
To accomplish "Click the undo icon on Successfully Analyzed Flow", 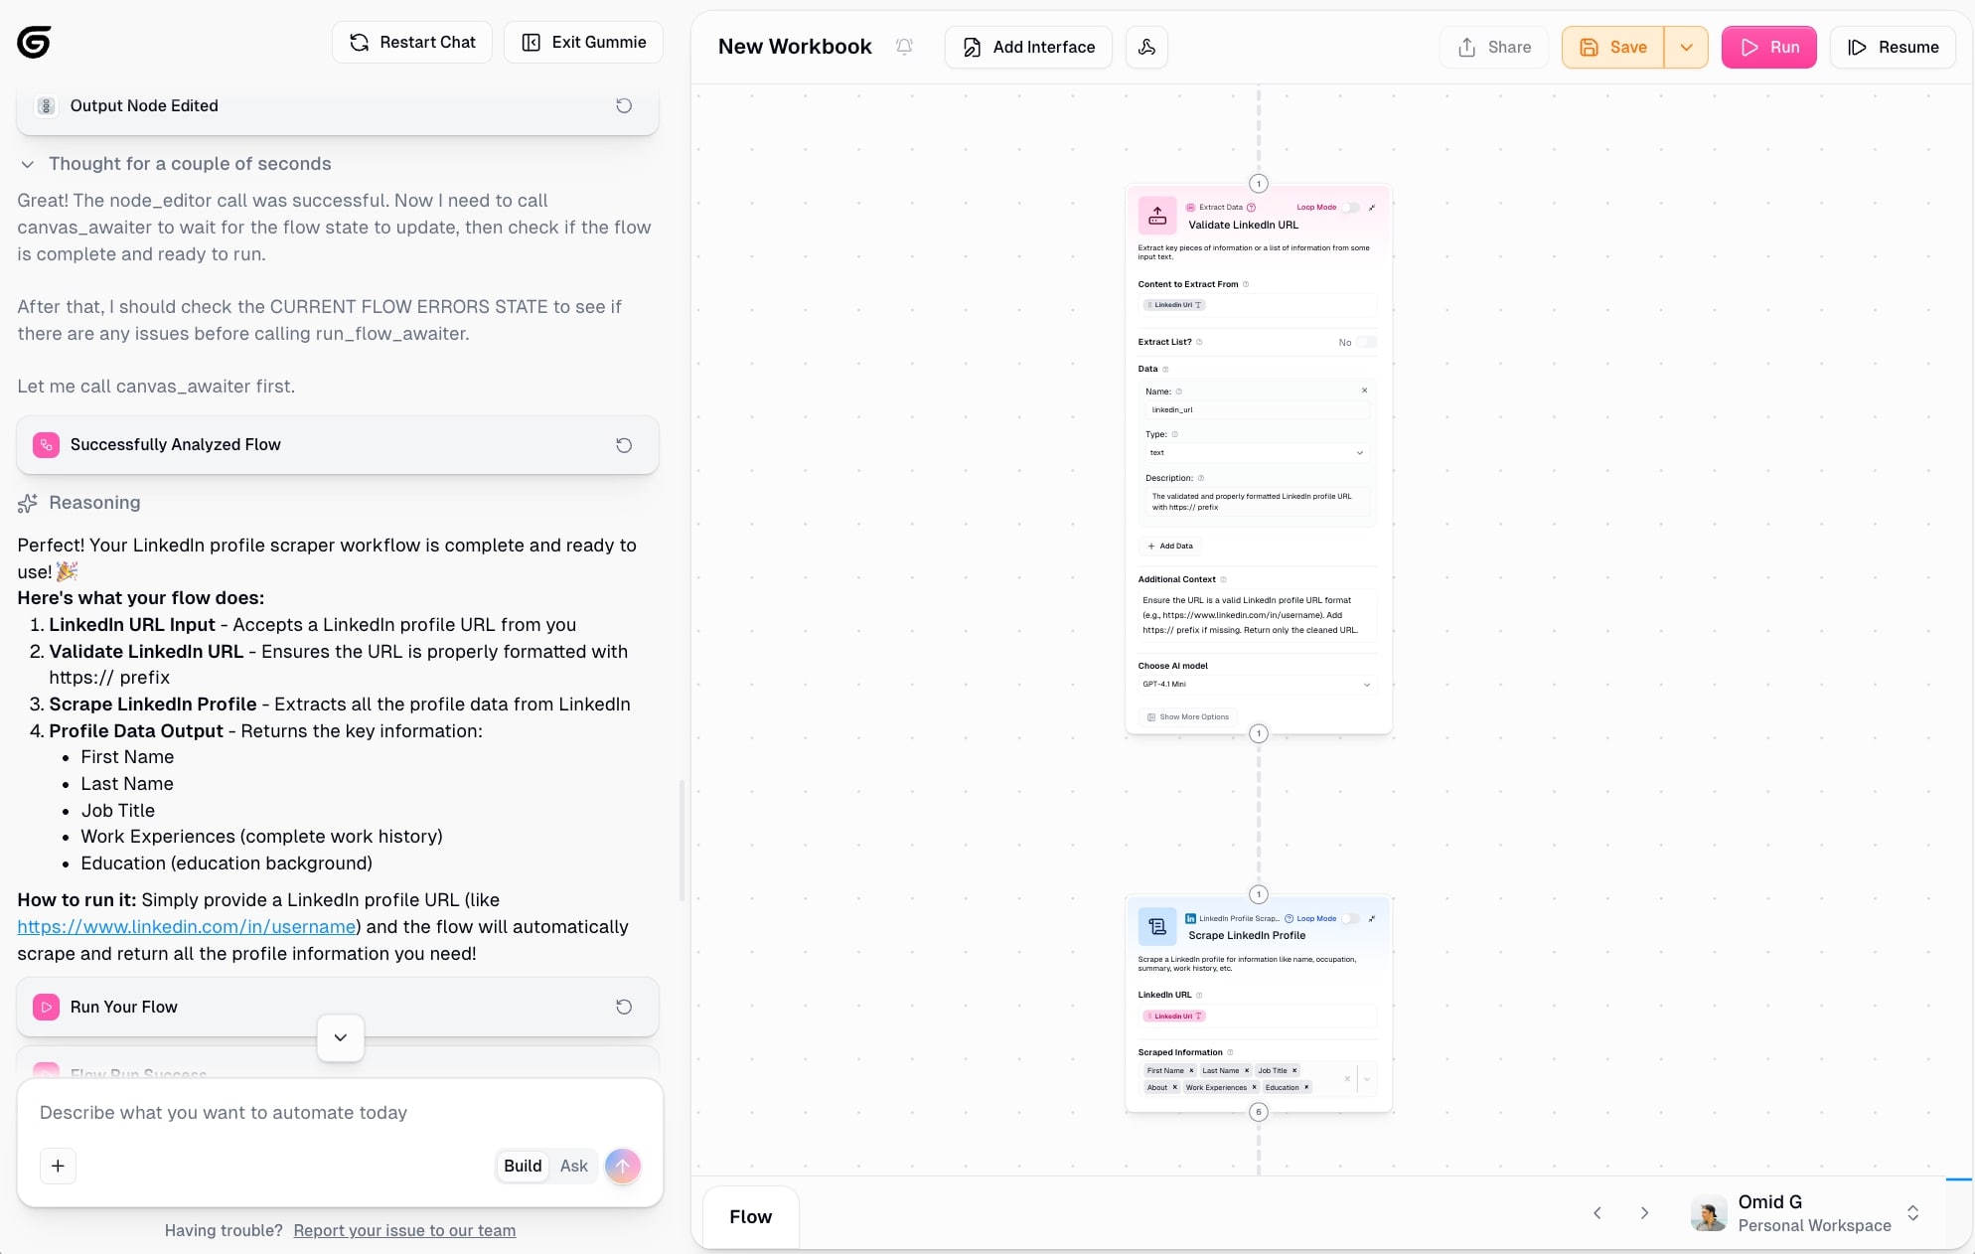I will coord(624,445).
